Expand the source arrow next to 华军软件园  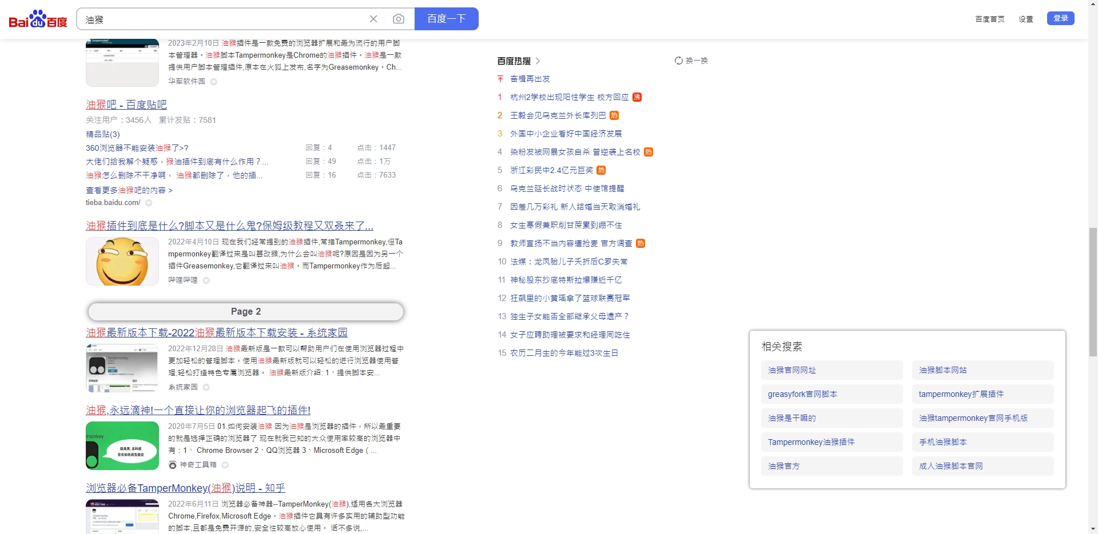click(x=214, y=82)
